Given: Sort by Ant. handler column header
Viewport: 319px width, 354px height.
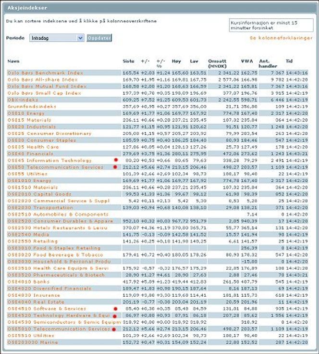Looking at the screenshot, I should click(x=268, y=63).
